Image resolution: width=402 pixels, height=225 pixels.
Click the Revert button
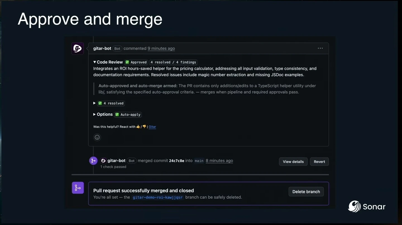(319, 162)
